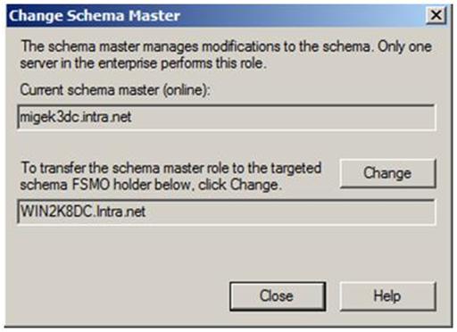Open Help for Change Schema Master
This screenshot has height=332, width=457.
(387, 296)
